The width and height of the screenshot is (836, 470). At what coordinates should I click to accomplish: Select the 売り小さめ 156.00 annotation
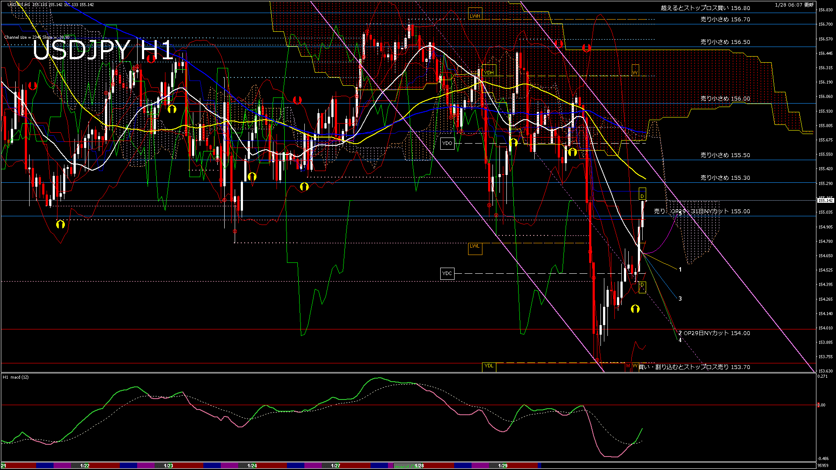point(725,98)
